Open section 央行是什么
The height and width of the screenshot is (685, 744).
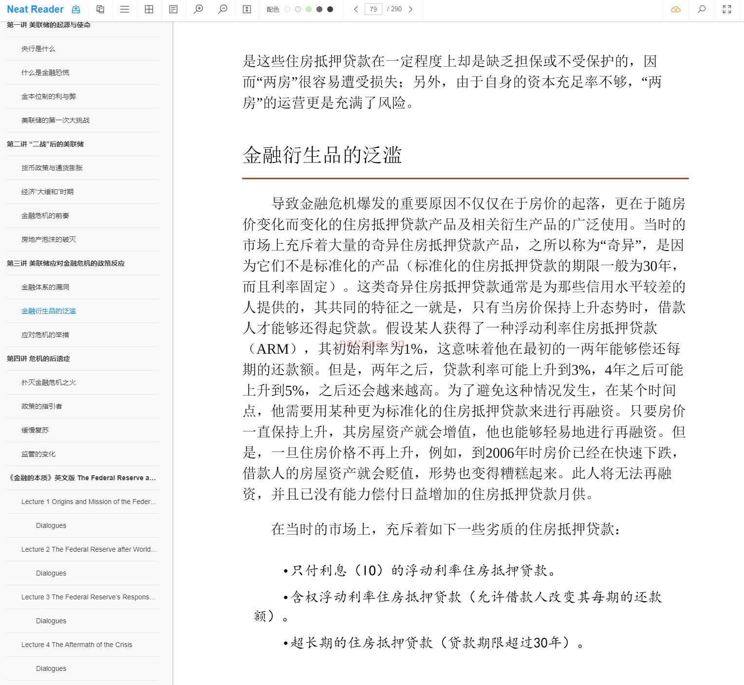pyautogui.click(x=38, y=49)
